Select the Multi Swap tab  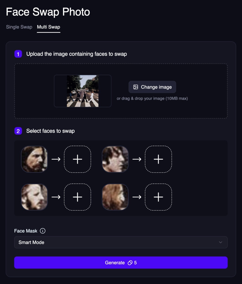tap(48, 27)
